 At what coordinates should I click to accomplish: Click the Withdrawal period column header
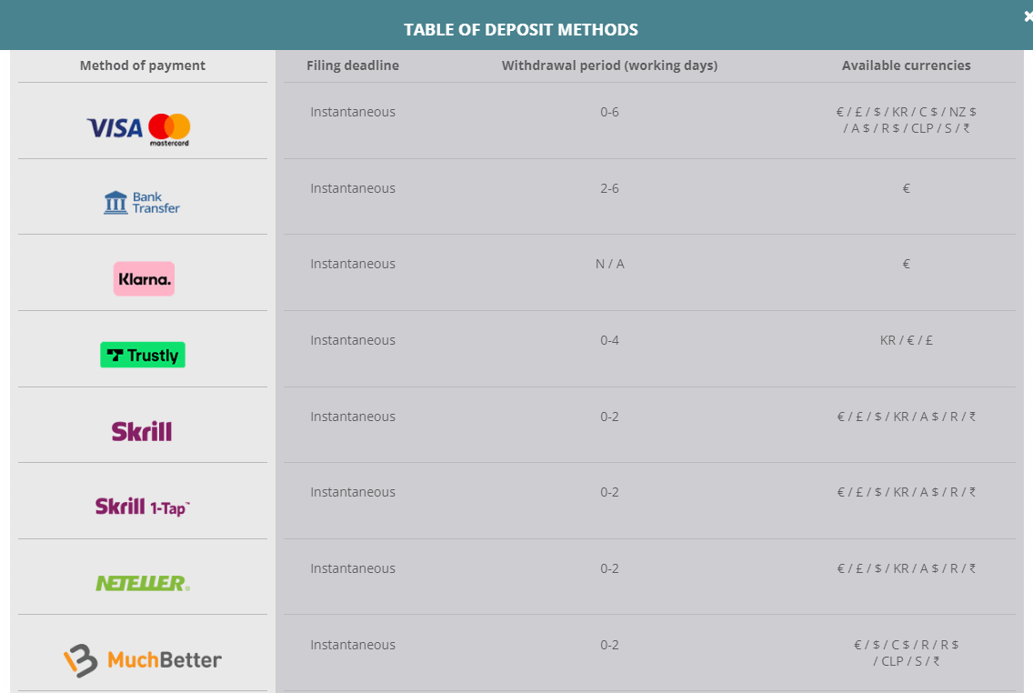609,65
